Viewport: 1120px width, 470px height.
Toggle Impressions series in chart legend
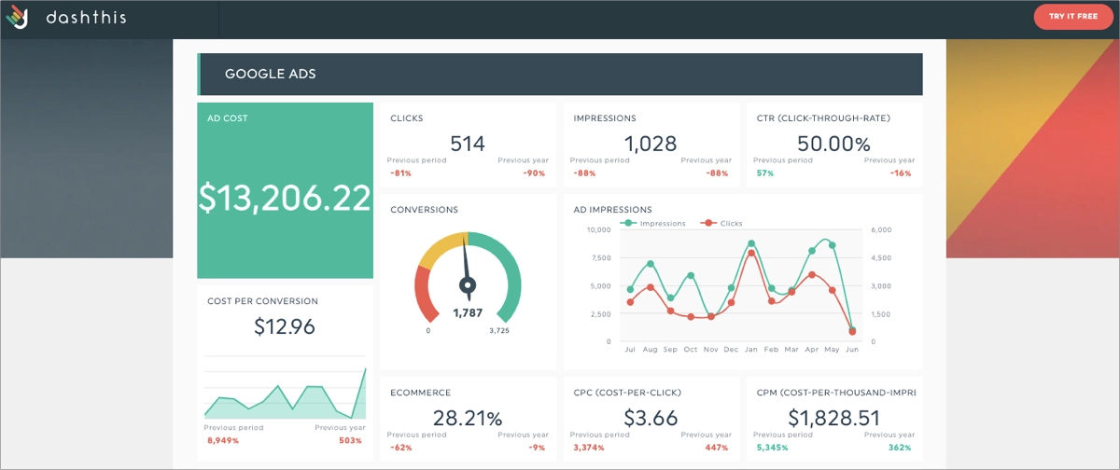click(656, 224)
